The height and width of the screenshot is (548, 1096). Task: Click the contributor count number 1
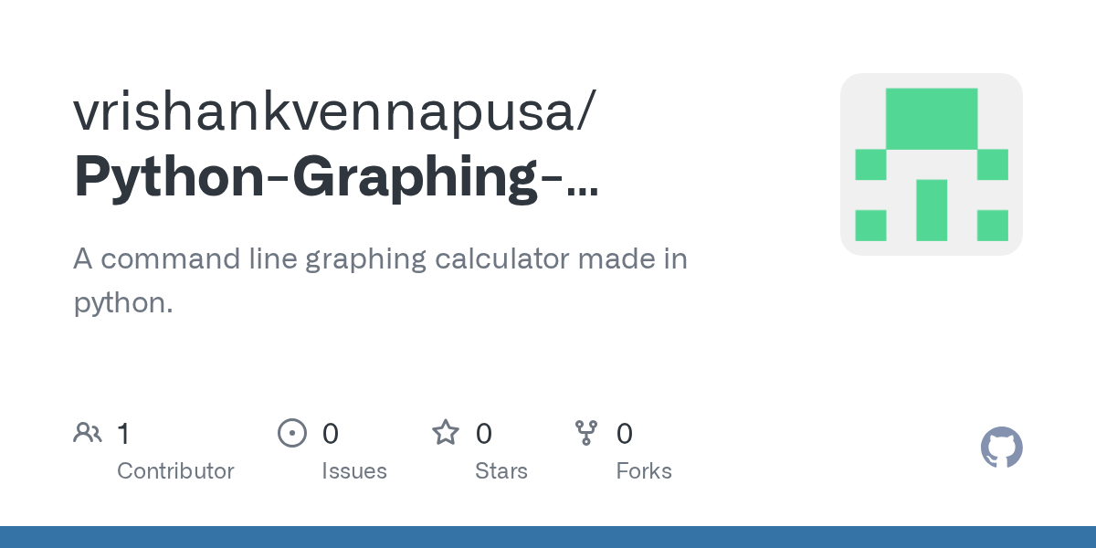[123, 434]
